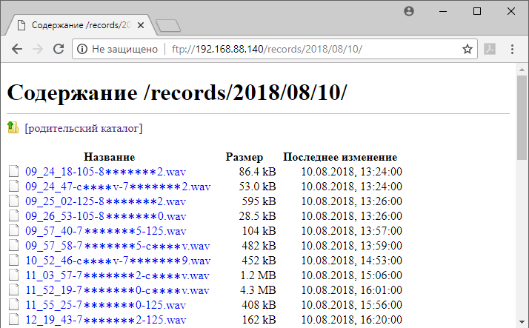Viewport: 529px width, 328px height.
Task: Click the PDF extension icon in toolbar
Action: tap(490, 50)
